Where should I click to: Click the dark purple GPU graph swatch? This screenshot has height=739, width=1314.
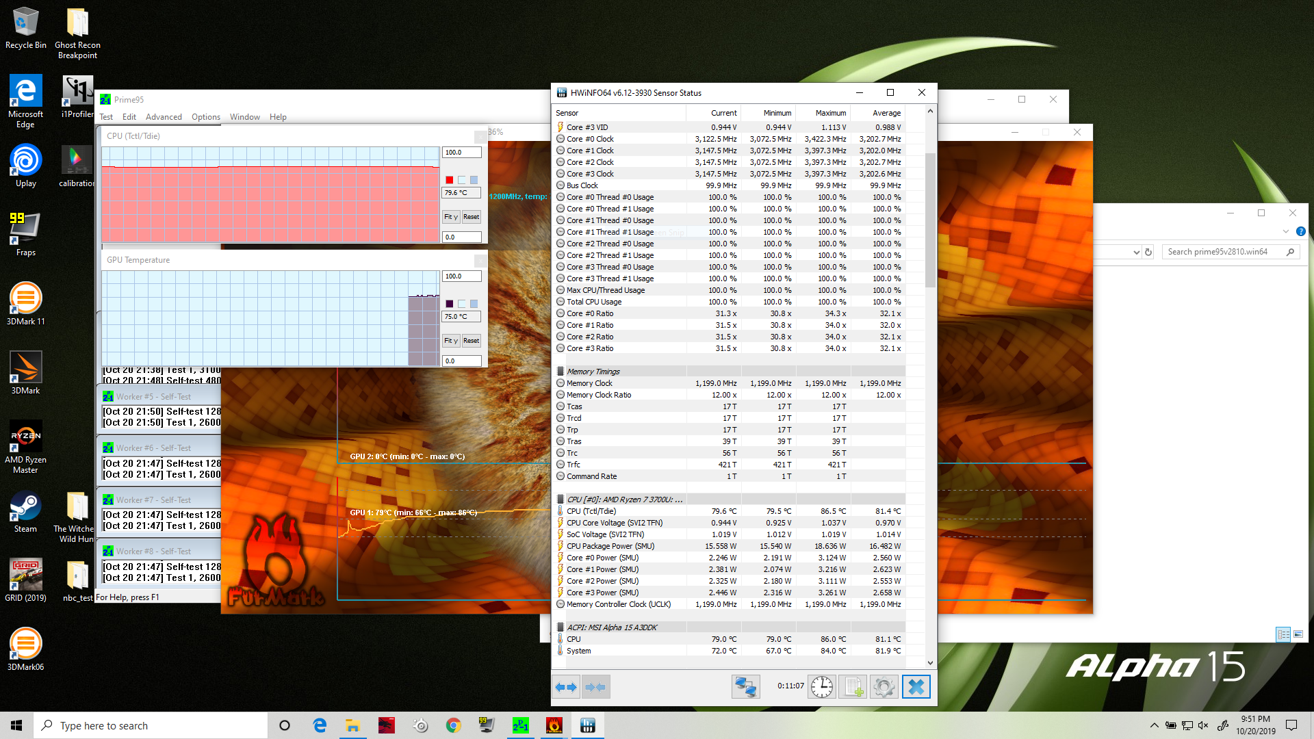pos(450,304)
